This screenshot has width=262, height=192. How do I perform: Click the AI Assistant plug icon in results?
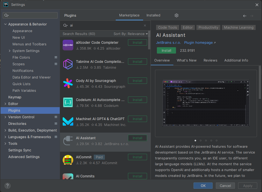[x=68, y=140]
